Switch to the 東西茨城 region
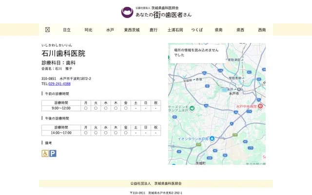The height and width of the screenshot is (195, 312). click(132, 30)
